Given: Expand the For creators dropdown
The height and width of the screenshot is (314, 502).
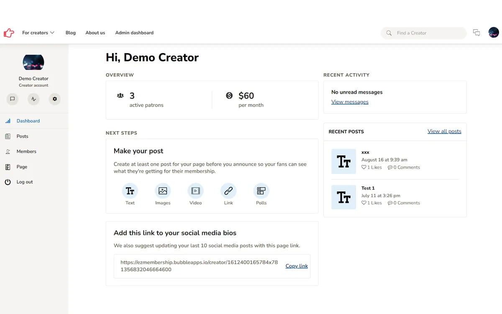Looking at the screenshot, I should click(x=38, y=33).
